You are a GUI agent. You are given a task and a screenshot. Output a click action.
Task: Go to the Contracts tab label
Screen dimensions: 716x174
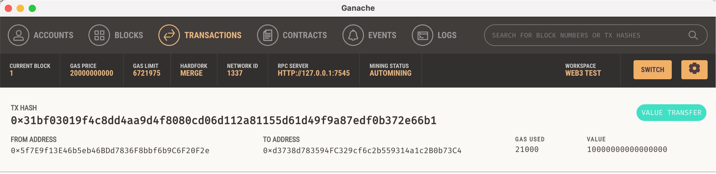coord(305,35)
